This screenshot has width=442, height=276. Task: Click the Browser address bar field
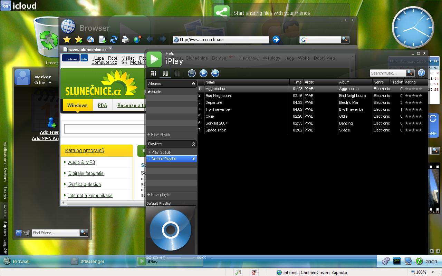pos(221,40)
